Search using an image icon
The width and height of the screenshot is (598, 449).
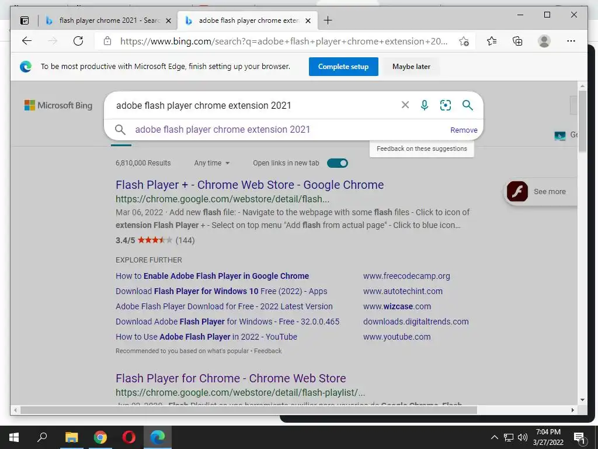[x=446, y=105]
